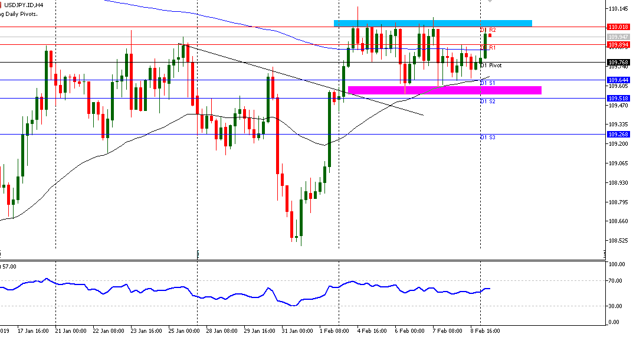Click the 108.930 price scale value

618,182
